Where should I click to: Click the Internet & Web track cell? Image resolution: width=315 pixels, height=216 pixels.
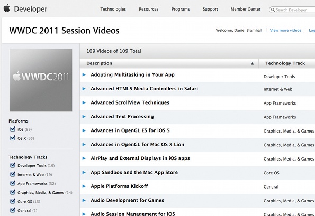click(278, 89)
